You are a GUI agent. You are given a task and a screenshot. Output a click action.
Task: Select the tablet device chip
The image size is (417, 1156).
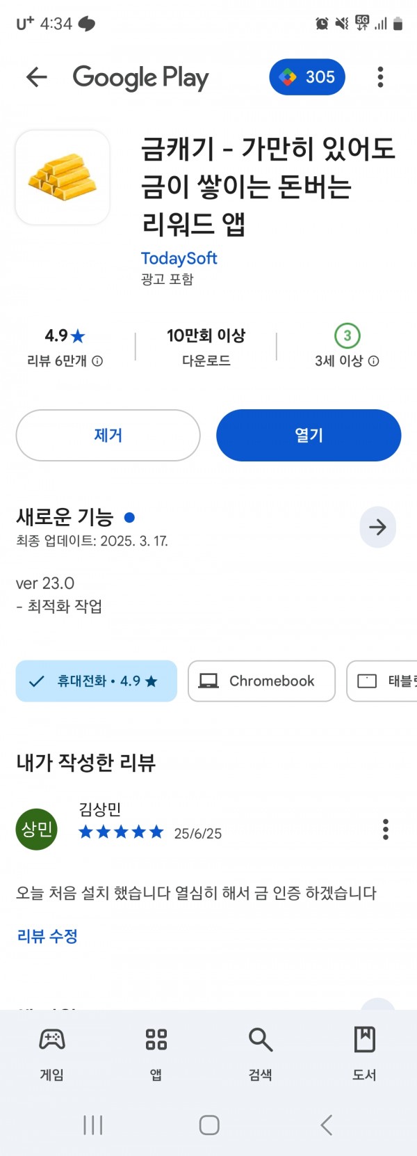point(382,681)
